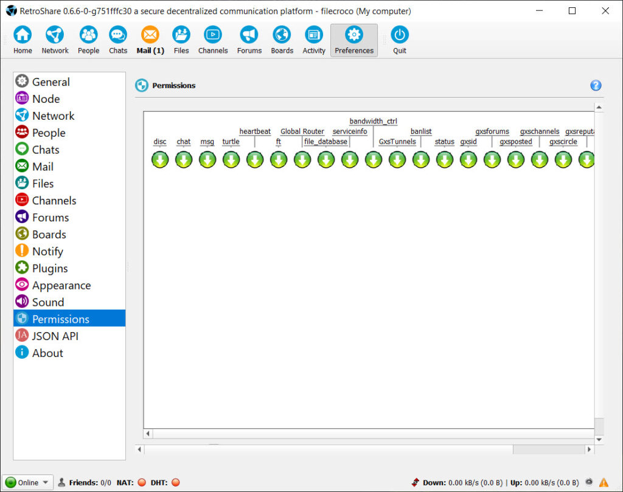This screenshot has width=623, height=492.
Task: Click the red transfer arrows icon before Down
Action: (x=415, y=482)
